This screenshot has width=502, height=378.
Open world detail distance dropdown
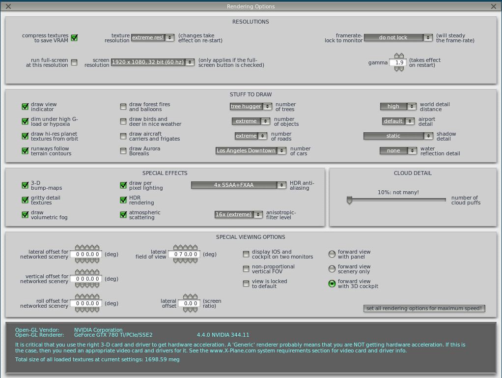click(x=398, y=106)
